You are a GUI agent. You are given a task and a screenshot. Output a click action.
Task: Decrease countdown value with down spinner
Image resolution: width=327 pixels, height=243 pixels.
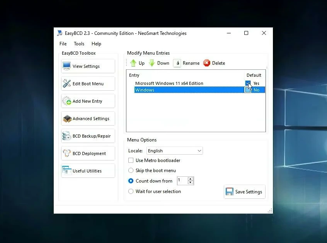190,183
